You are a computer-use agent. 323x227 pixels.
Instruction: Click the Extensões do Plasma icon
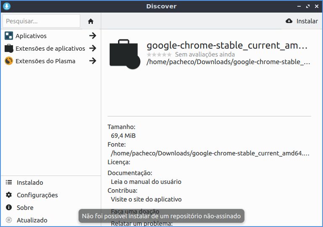(9, 61)
